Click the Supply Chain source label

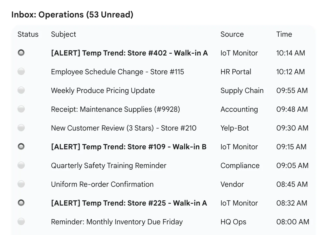[242, 90]
